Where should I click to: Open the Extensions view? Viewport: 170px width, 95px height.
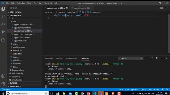3,40
